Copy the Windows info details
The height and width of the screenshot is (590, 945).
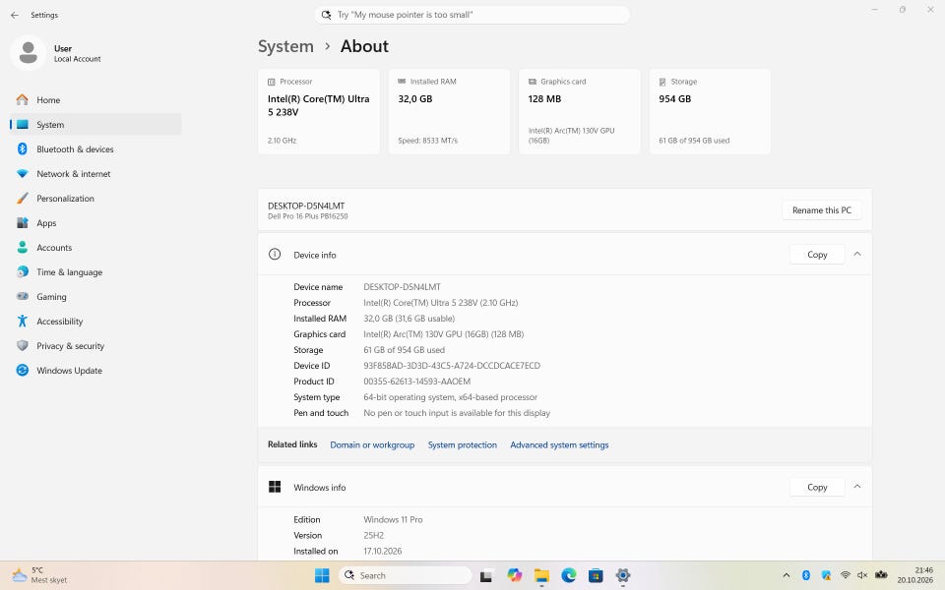(x=817, y=487)
